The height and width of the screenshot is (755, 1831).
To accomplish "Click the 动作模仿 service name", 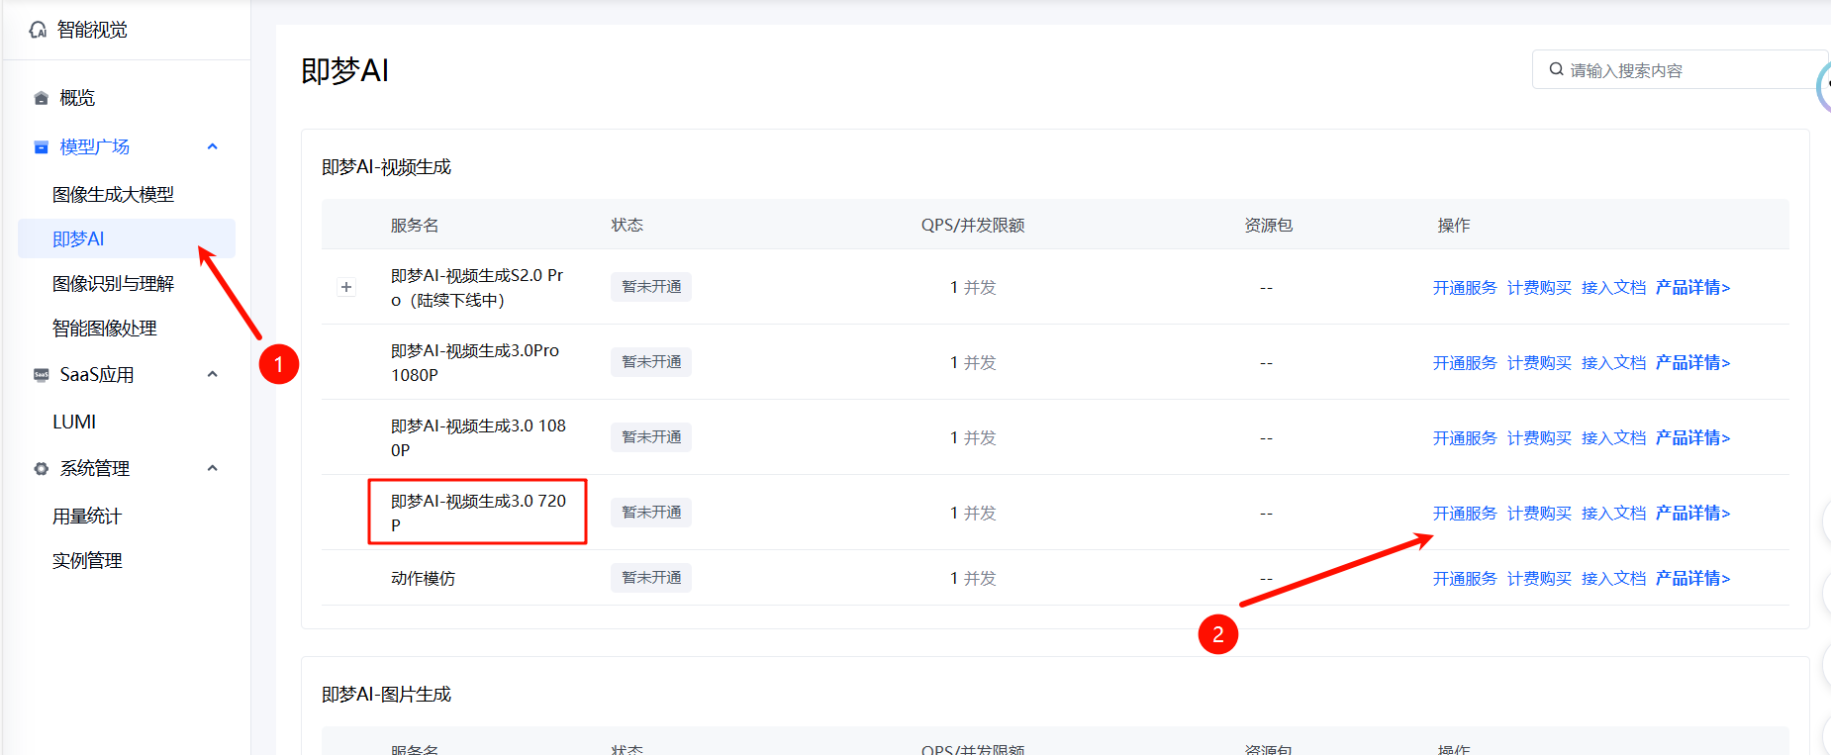I will (423, 578).
